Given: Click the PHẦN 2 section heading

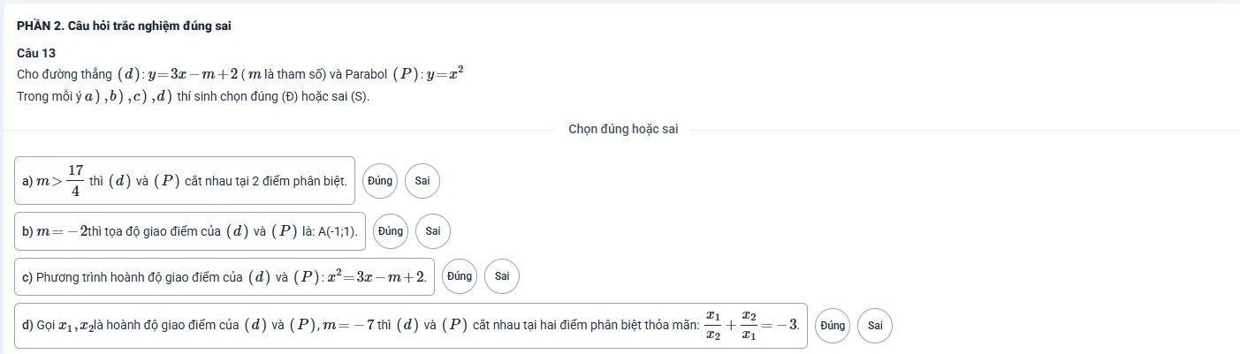Looking at the screenshot, I should pos(124,26).
